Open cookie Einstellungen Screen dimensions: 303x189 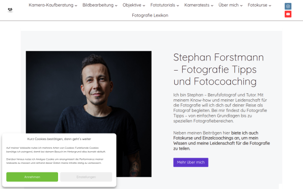pyautogui.click(x=86, y=177)
